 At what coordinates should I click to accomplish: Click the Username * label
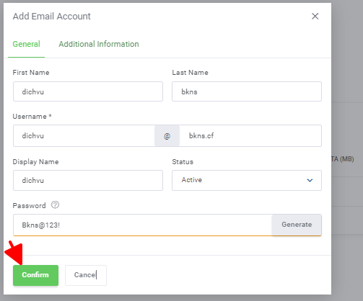[x=32, y=117]
